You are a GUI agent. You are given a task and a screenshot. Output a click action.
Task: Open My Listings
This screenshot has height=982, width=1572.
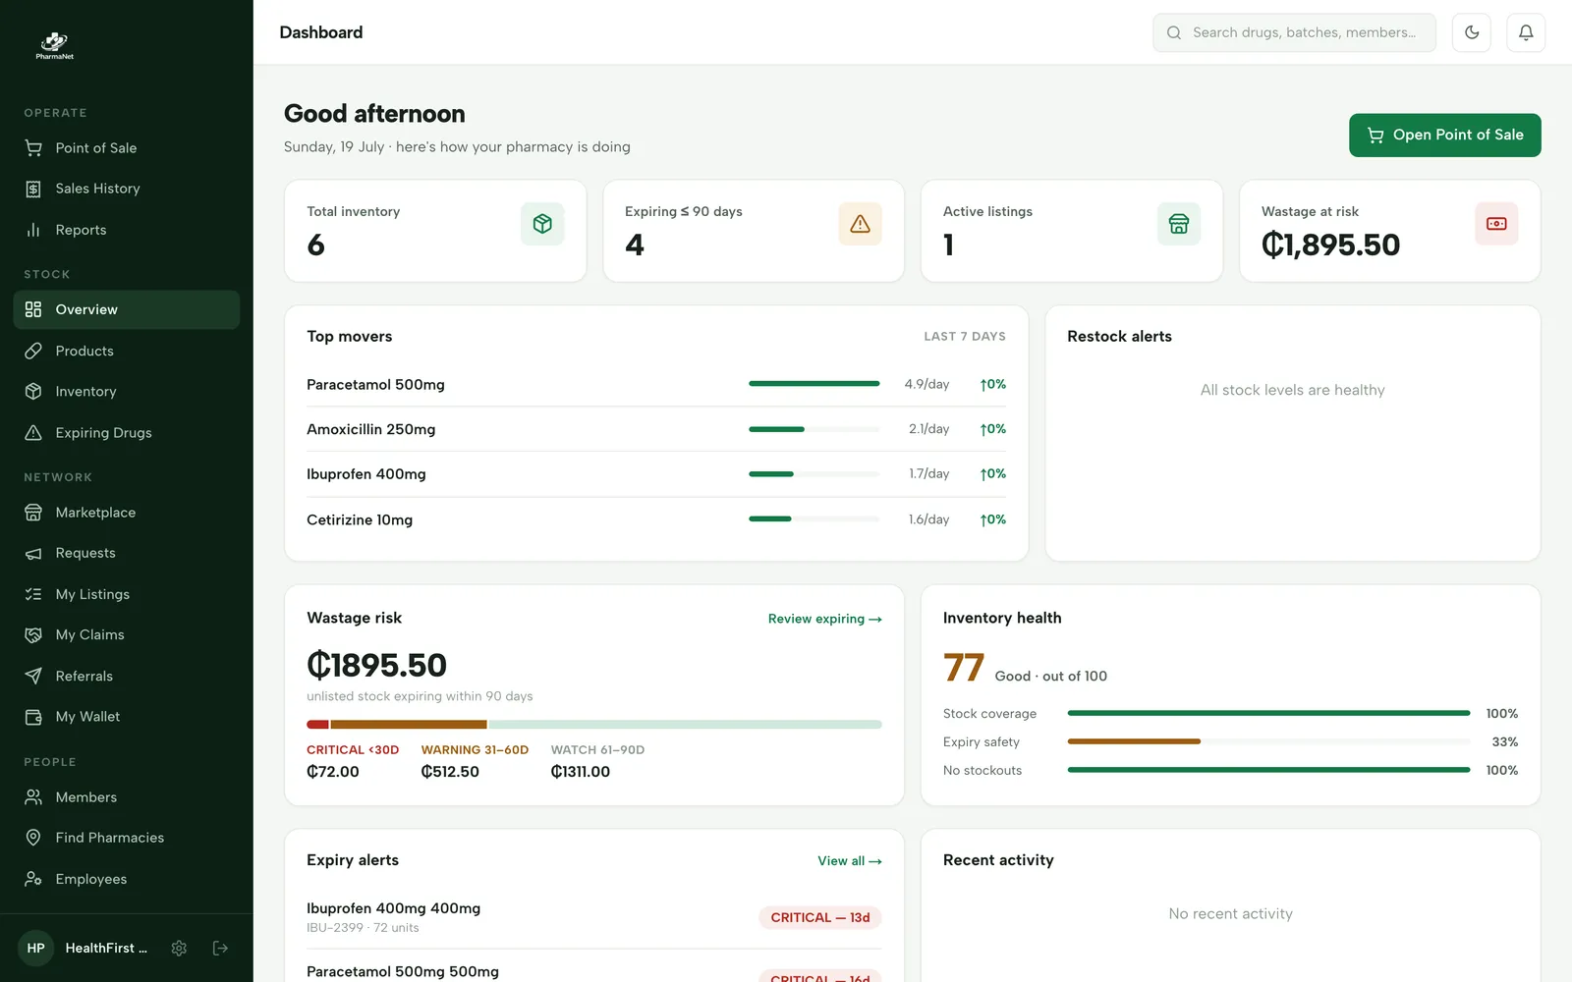(x=127, y=594)
